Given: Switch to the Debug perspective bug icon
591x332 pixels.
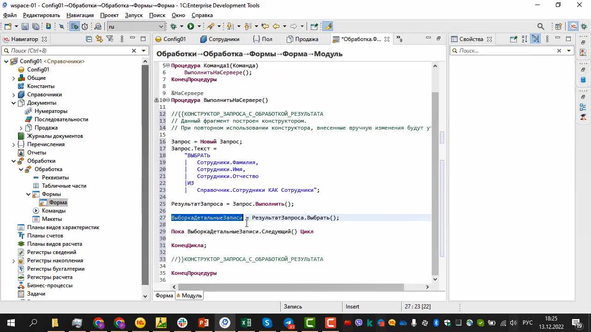Looking at the screenshot, I should [x=583, y=27].
